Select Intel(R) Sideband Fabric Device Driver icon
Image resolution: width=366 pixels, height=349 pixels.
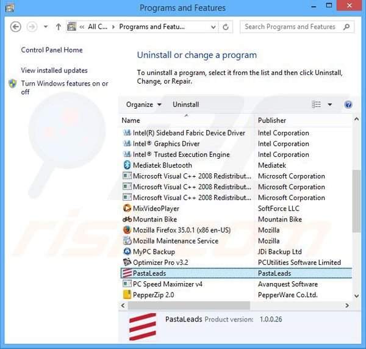coord(127,133)
